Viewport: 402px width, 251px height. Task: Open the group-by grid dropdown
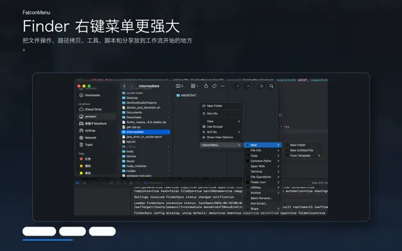(195, 86)
